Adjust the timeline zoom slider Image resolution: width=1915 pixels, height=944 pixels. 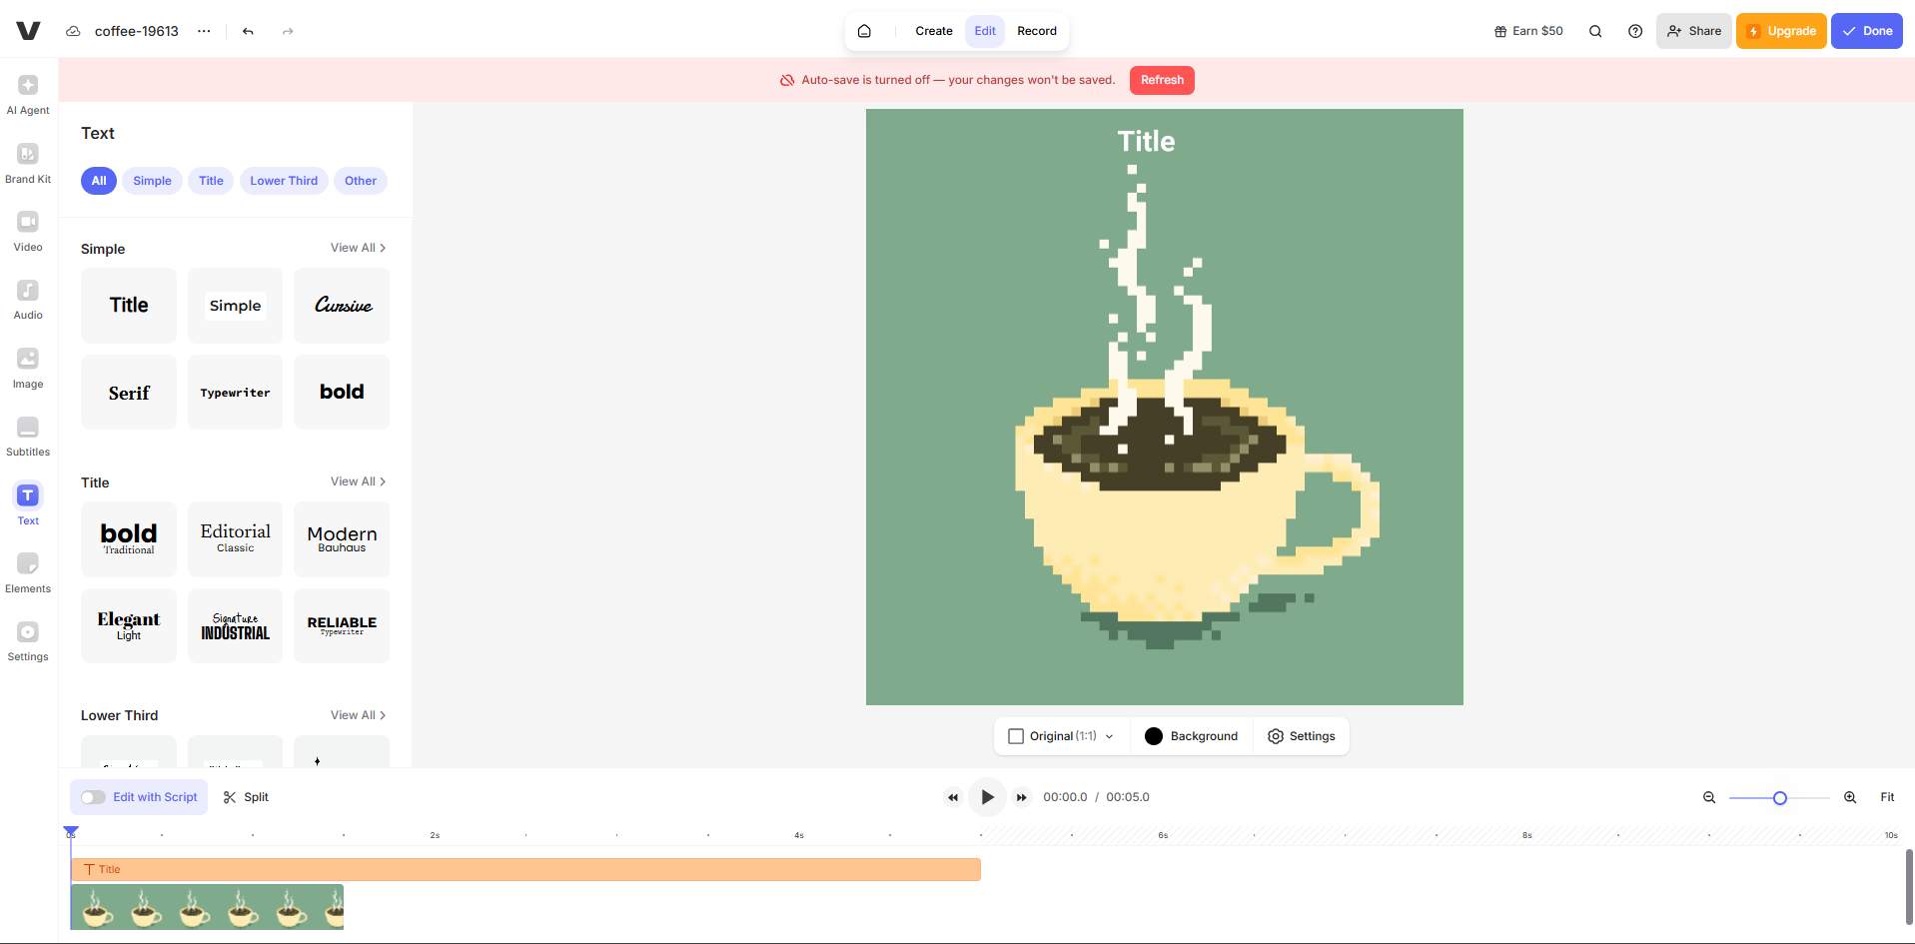tap(1778, 797)
